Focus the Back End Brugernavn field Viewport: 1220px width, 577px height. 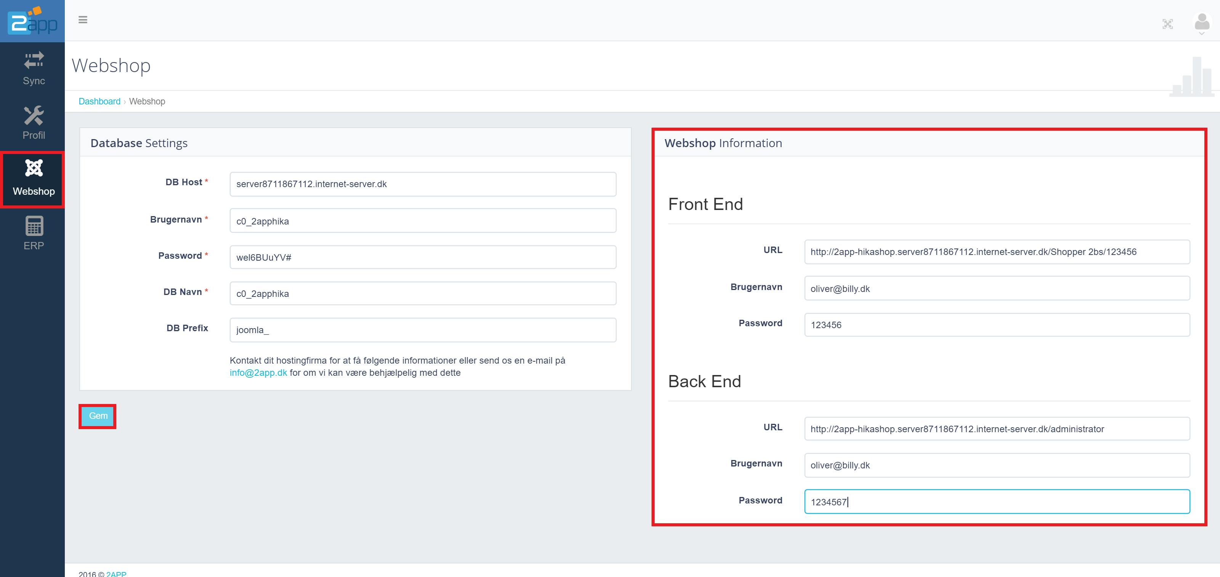pyautogui.click(x=997, y=465)
